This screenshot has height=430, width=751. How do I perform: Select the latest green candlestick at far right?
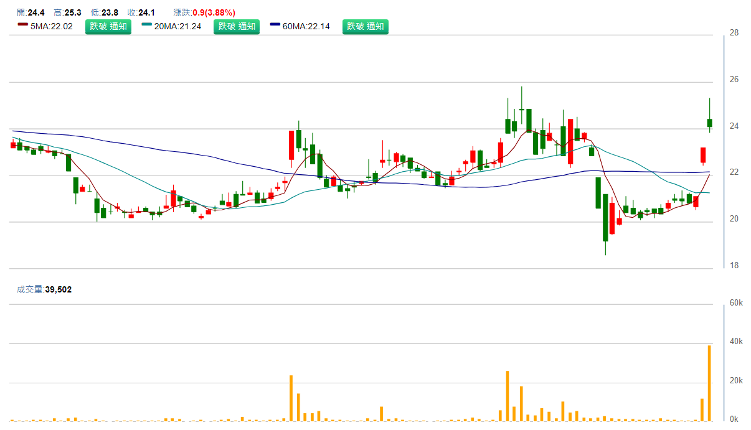tap(709, 123)
